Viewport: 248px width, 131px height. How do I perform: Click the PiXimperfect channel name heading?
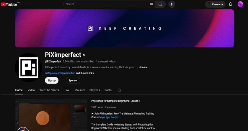point(63,55)
